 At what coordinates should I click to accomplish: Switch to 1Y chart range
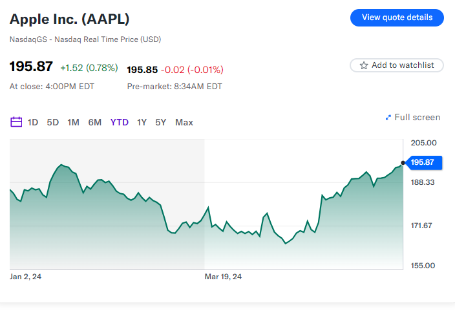point(142,122)
